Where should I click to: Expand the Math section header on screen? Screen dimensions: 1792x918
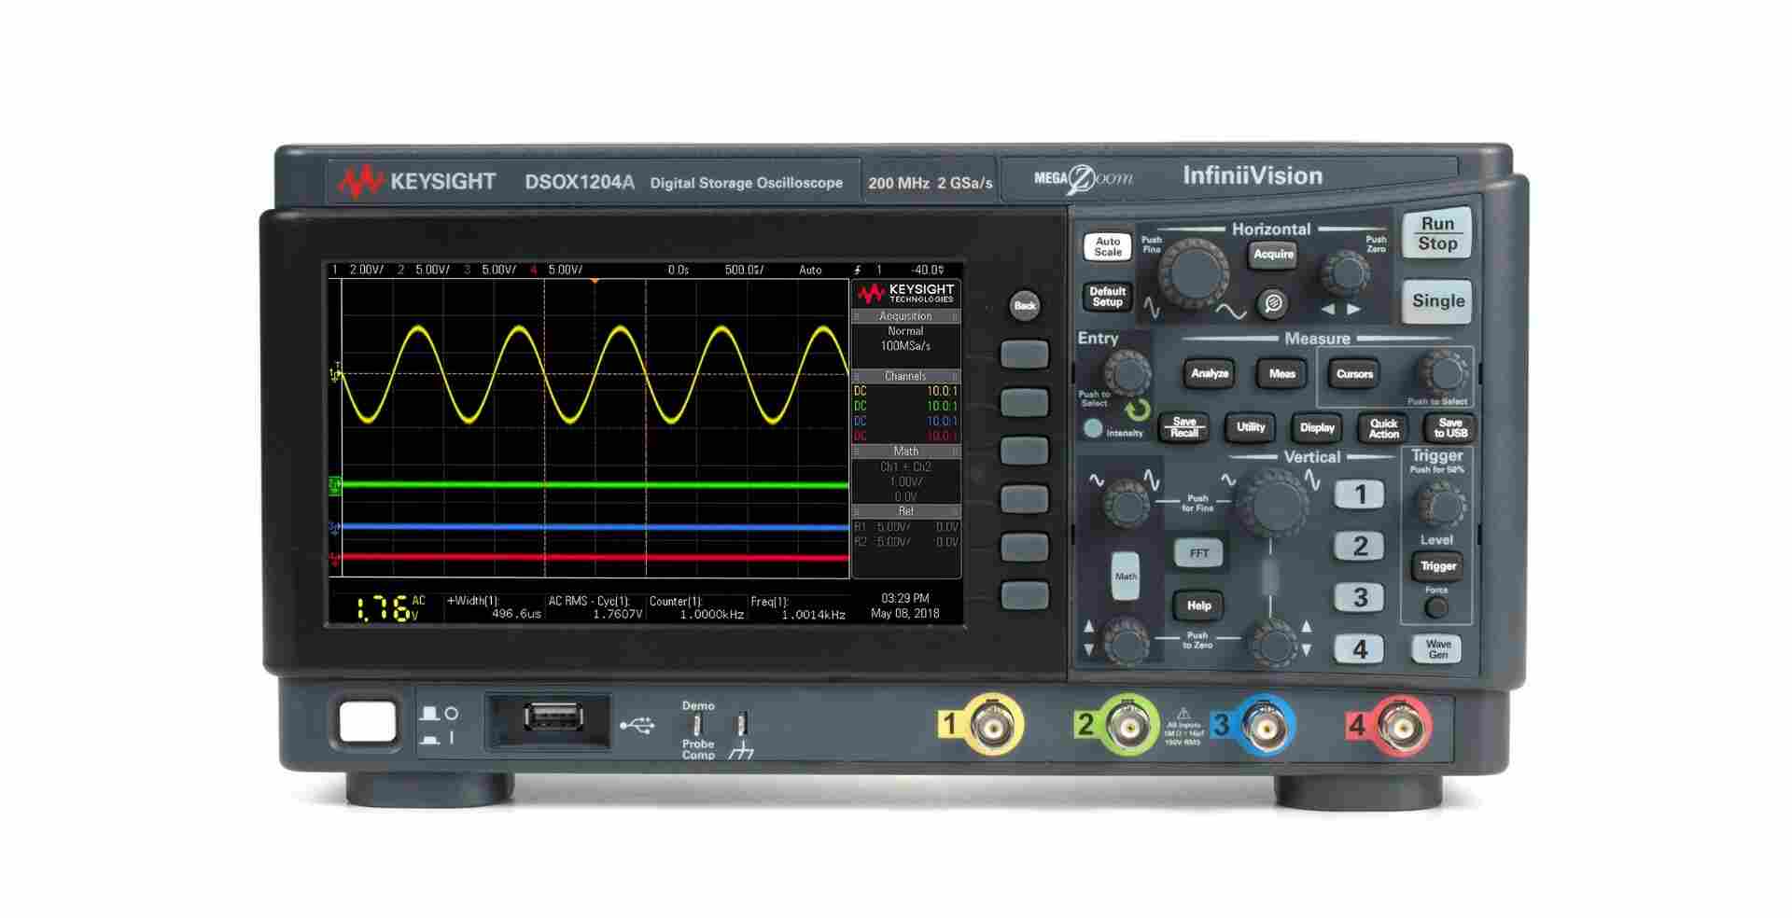click(x=904, y=451)
